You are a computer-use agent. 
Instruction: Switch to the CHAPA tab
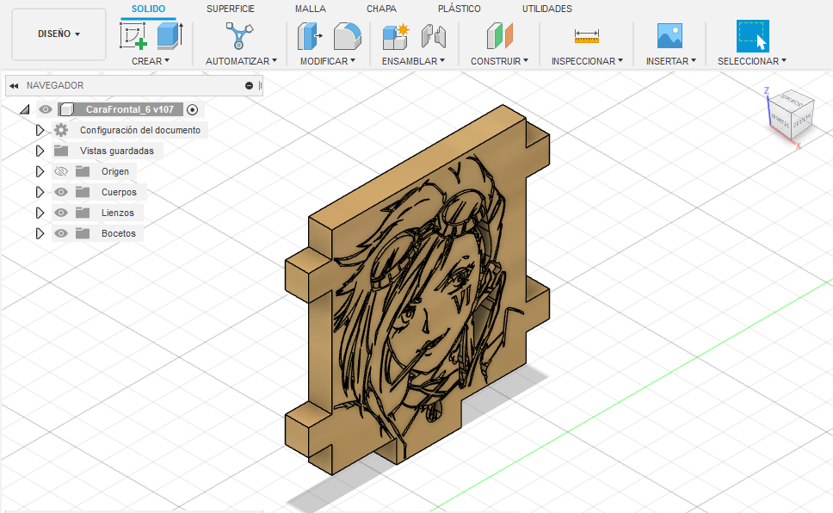point(381,9)
